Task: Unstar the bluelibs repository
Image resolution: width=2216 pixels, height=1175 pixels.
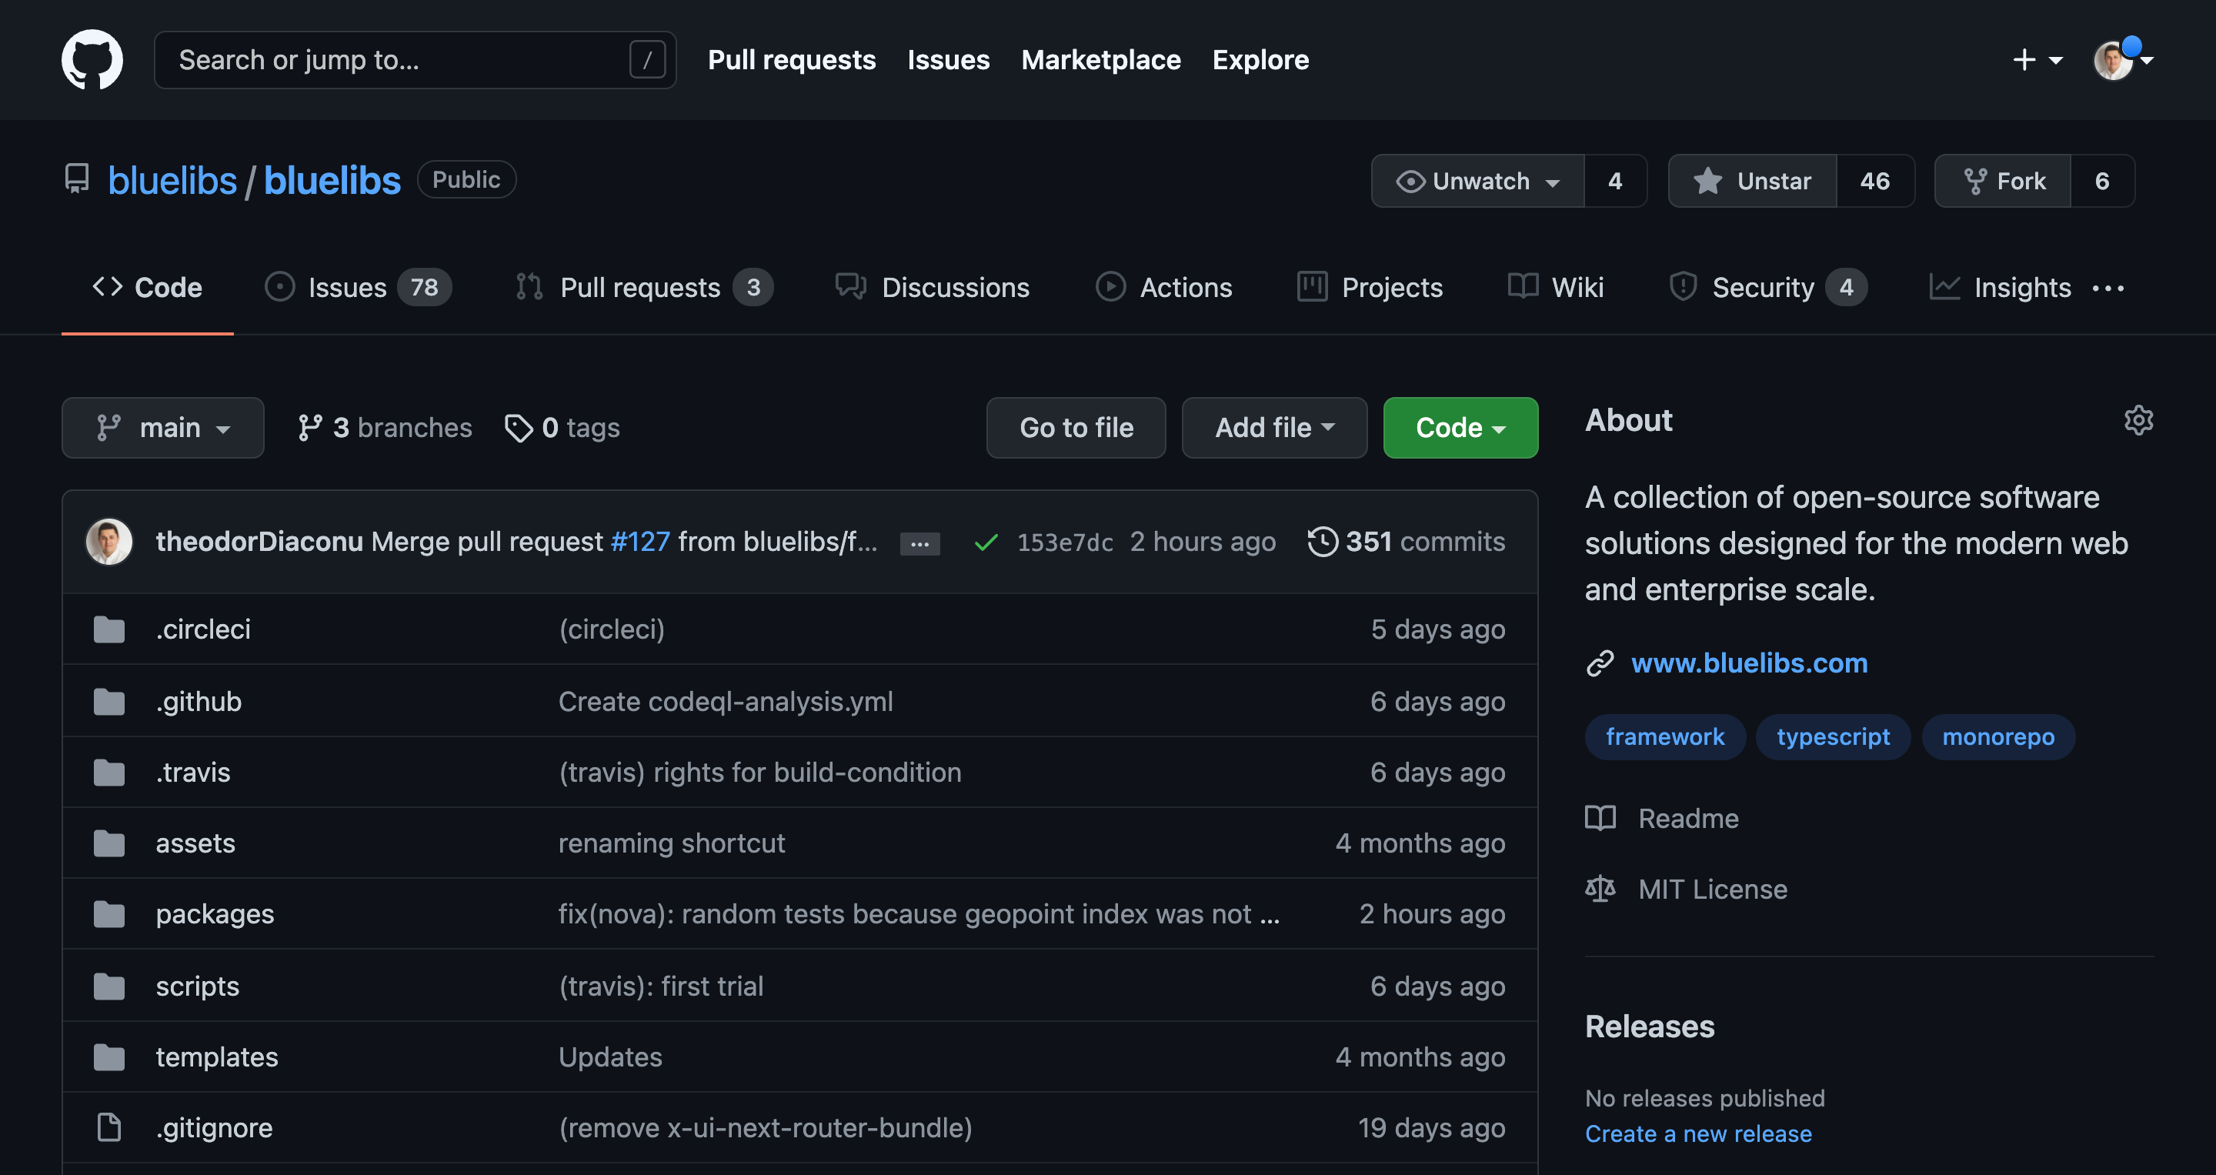Action: (x=1754, y=181)
